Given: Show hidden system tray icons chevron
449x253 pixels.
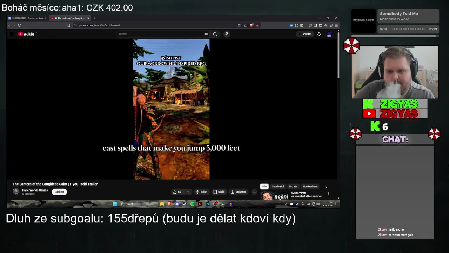Looking at the screenshot, I should [x=286, y=204].
